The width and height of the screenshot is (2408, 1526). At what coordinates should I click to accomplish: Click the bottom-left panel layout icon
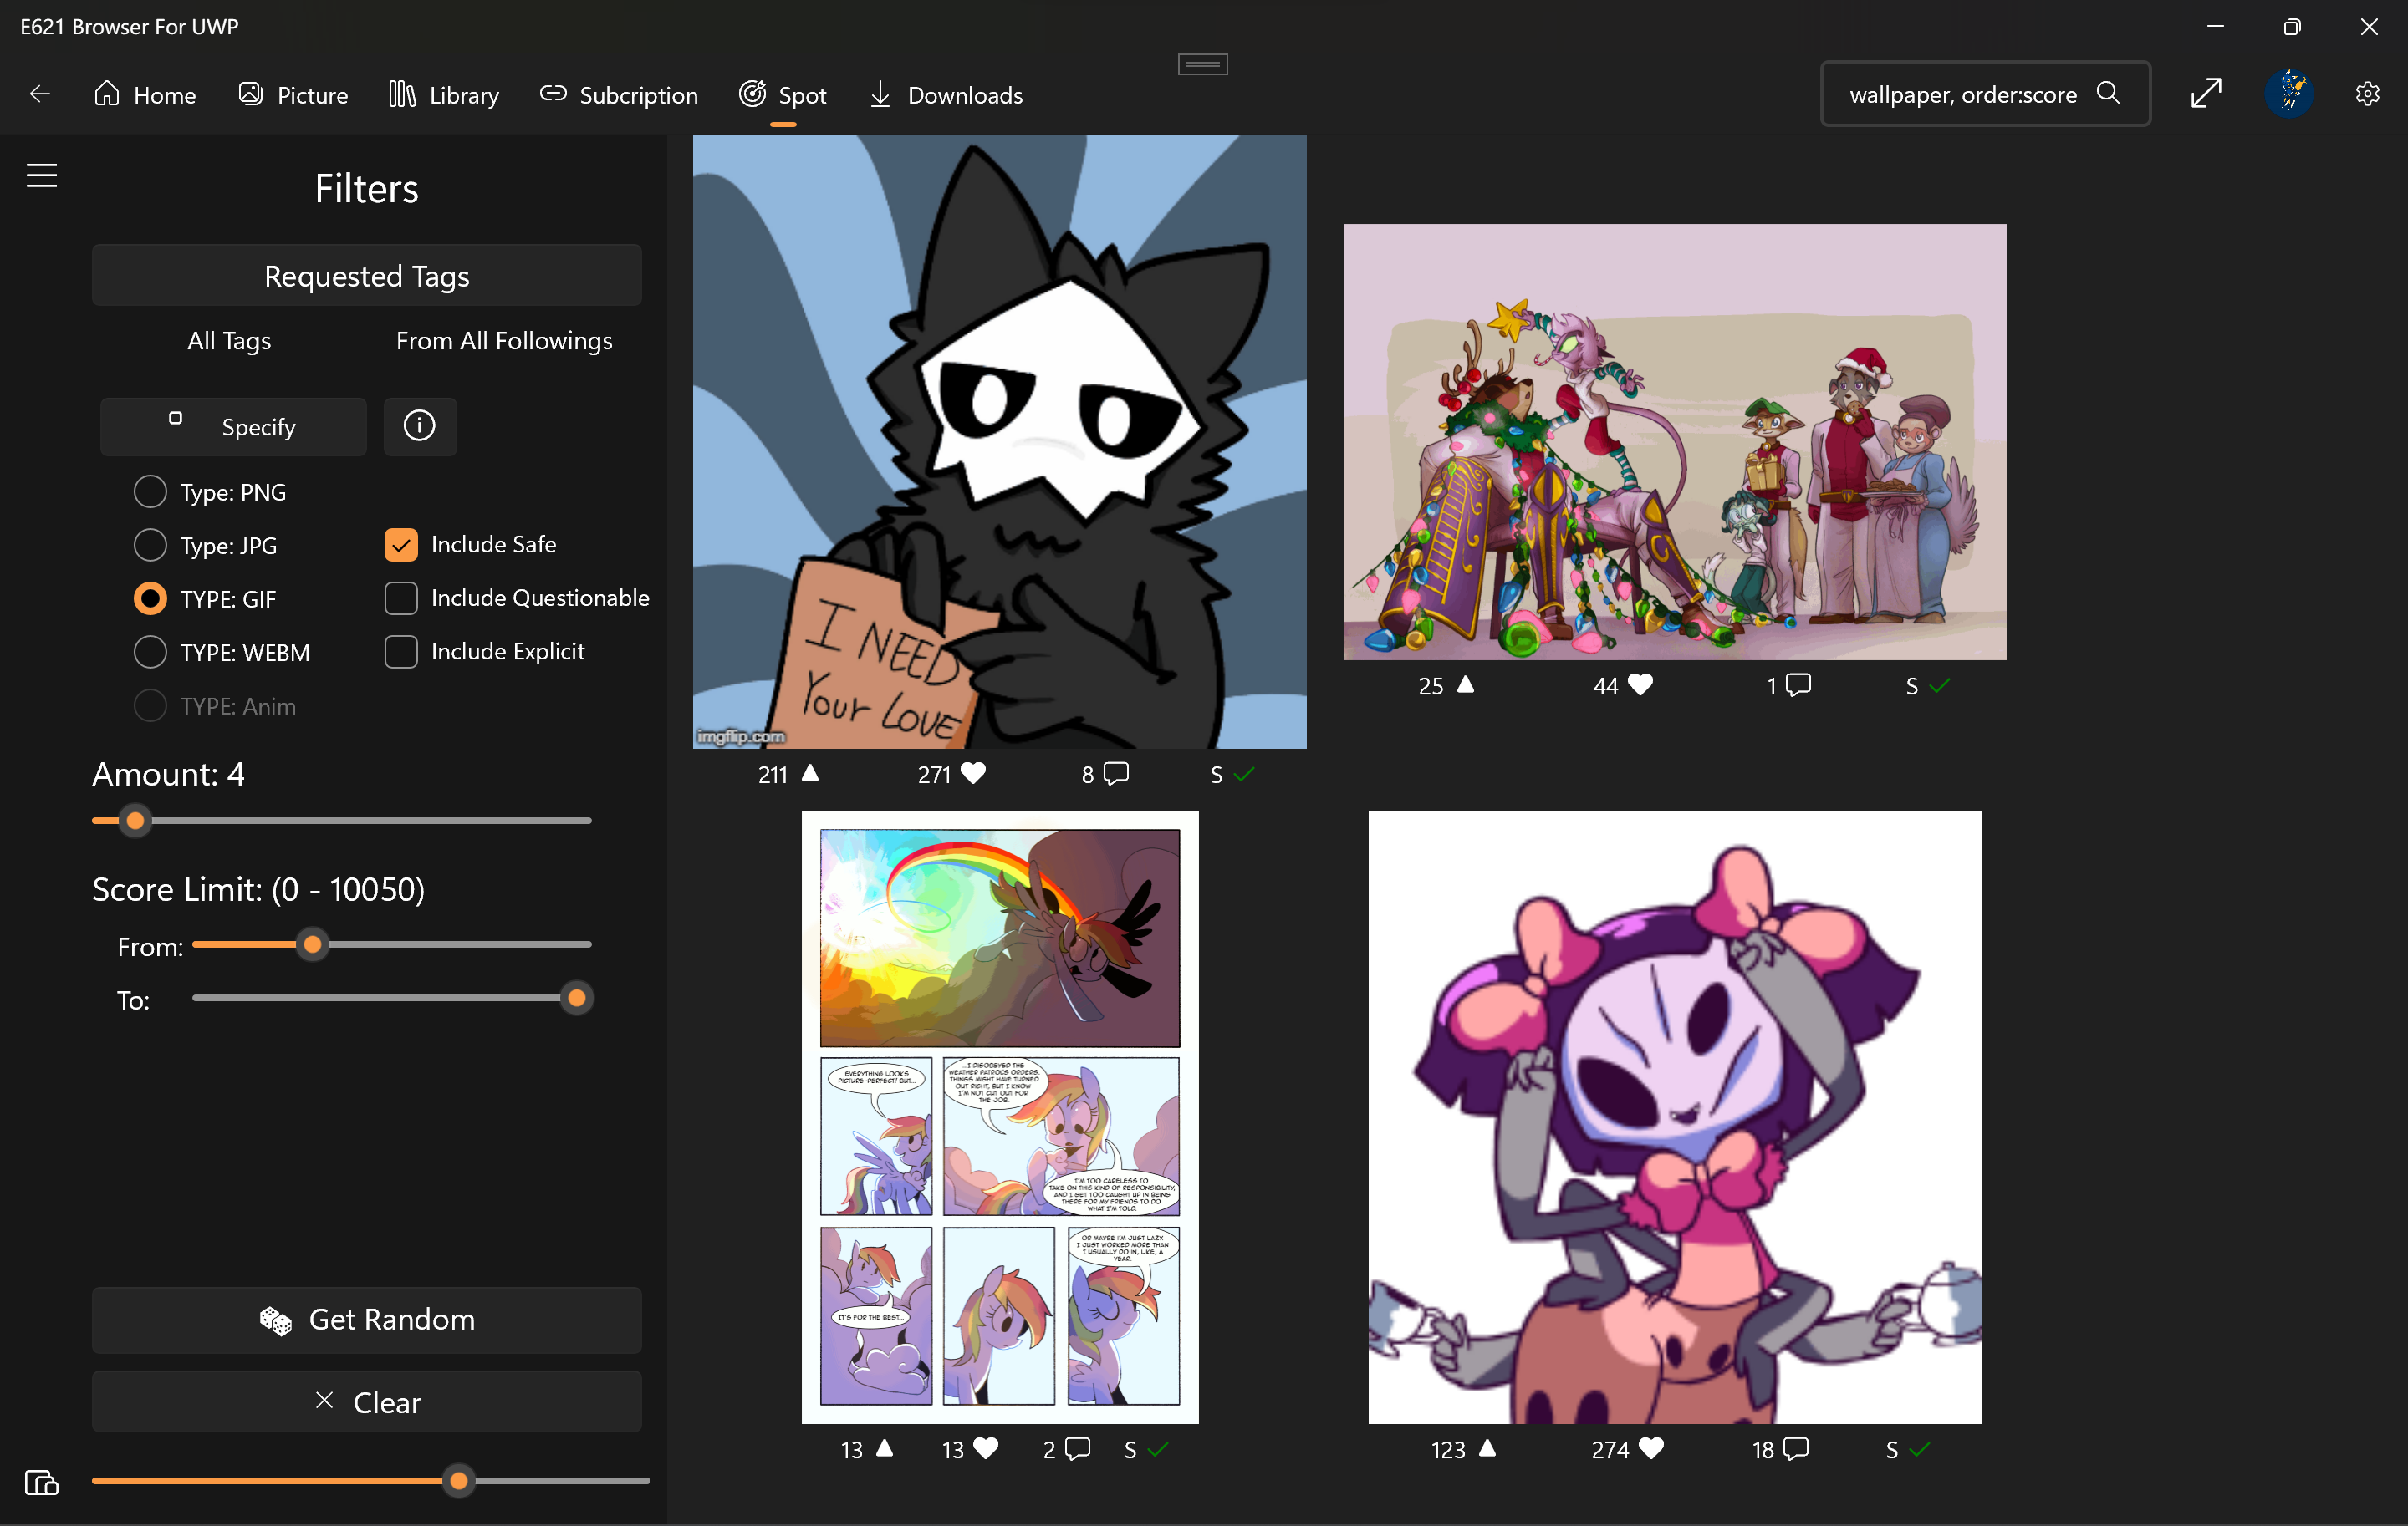pyautogui.click(x=41, y=1482)
